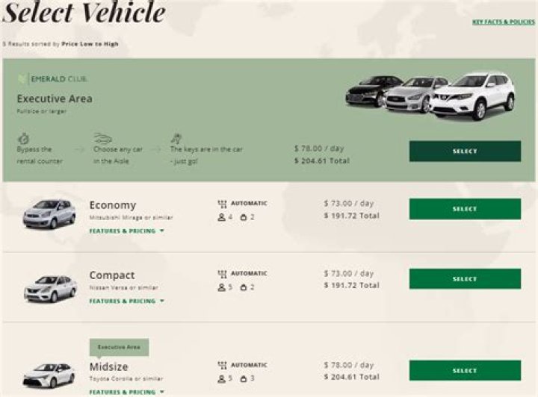Select the Economy car
The image size is (538, 397).
[x=464, y=209]
